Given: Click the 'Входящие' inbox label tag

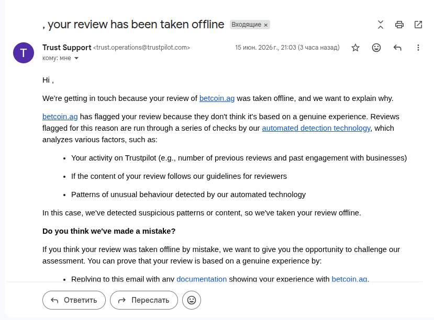Looking at the screenshot, I should coord(247,25).
